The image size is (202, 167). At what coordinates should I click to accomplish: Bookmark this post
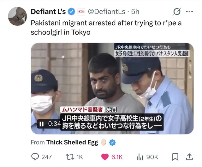(175, 157)
